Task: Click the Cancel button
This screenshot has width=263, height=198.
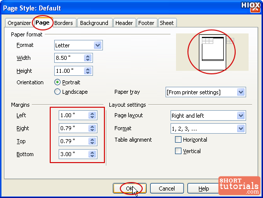Action: [167, 189]
